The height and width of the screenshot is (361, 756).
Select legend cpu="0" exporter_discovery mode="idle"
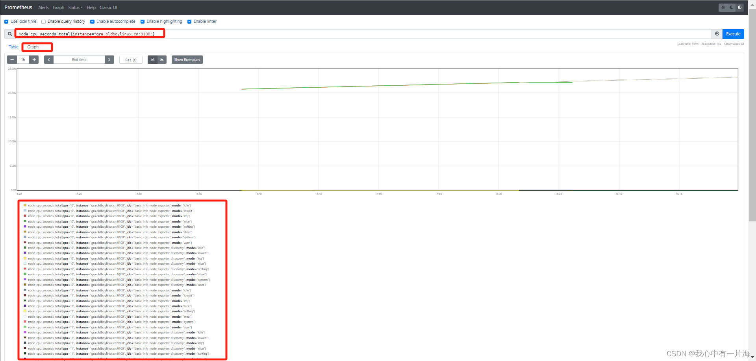click(x=115, y=248)
